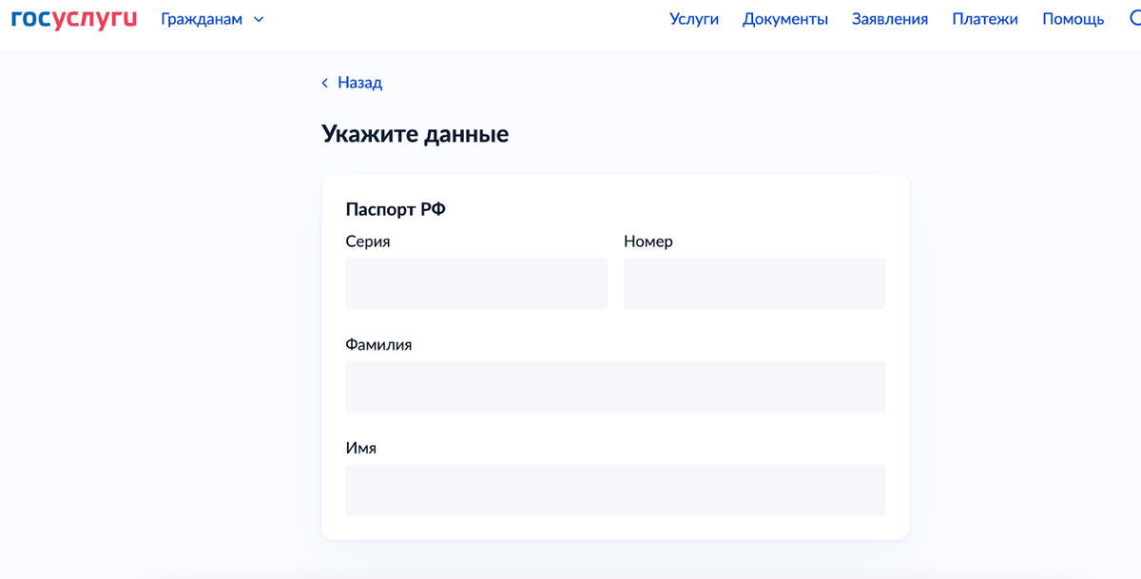Navigate to Платежи

click(984, 18)
